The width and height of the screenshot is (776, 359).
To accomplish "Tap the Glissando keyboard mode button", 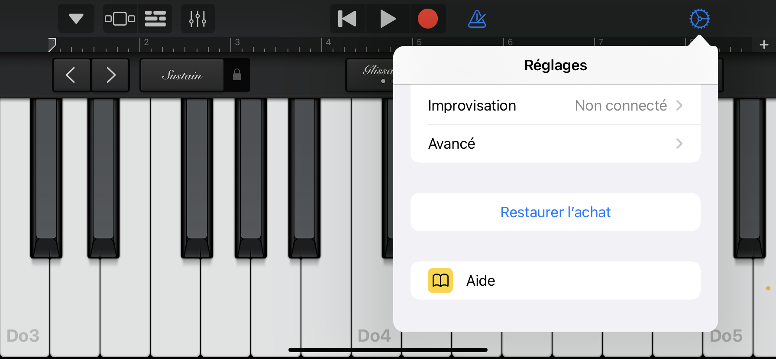I will tap(370, 75).
